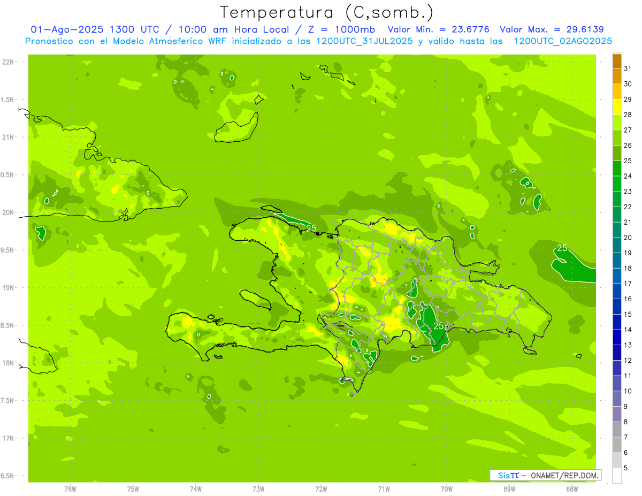Click the 7.5N latitude axis label
Viewport: 642px width, 496px height.
(8, 401)
